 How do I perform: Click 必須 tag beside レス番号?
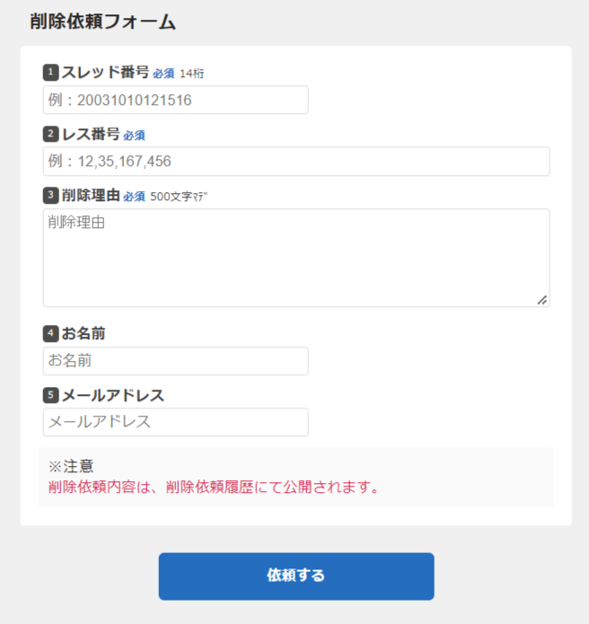click(134, 136)
